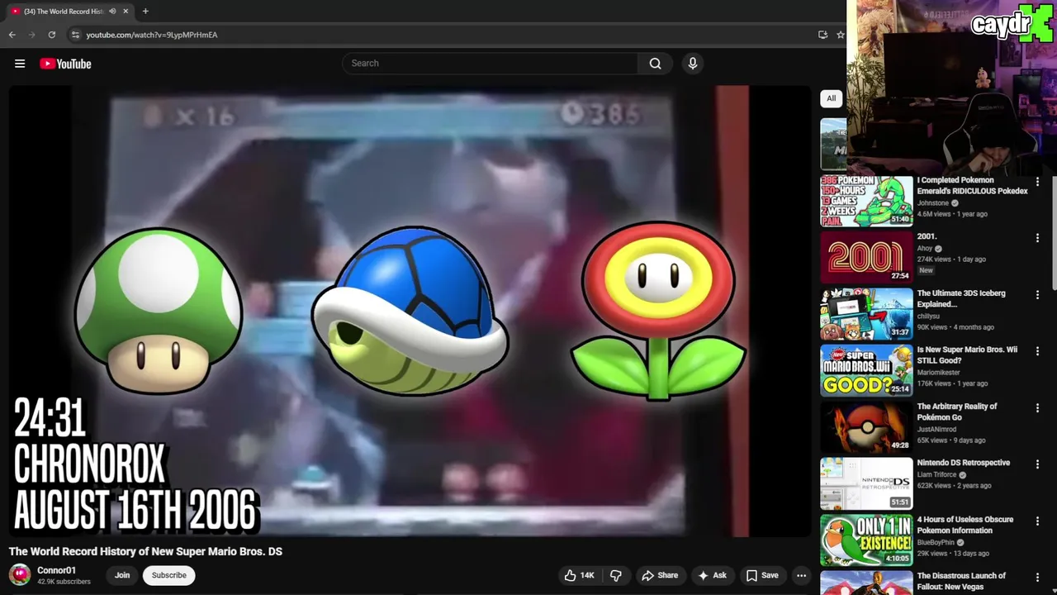Click the video player to pause
The height and width of the screenshot is (595, 1057).
pos(410,312)
